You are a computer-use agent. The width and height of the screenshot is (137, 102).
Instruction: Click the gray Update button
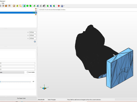[x=12, y=72]
